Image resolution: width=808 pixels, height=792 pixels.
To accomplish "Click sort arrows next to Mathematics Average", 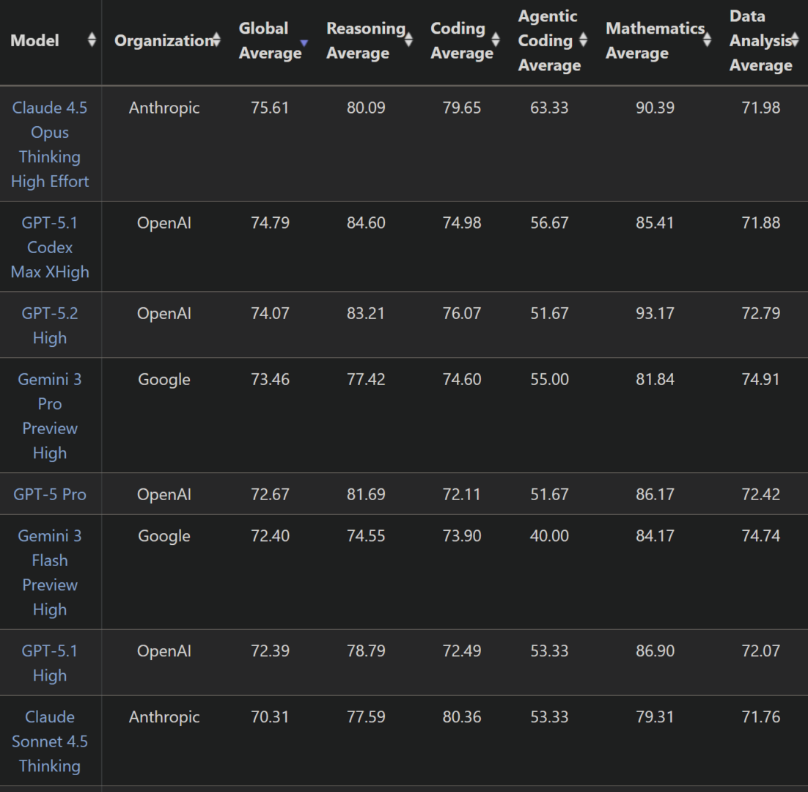I will click(707, 40).
